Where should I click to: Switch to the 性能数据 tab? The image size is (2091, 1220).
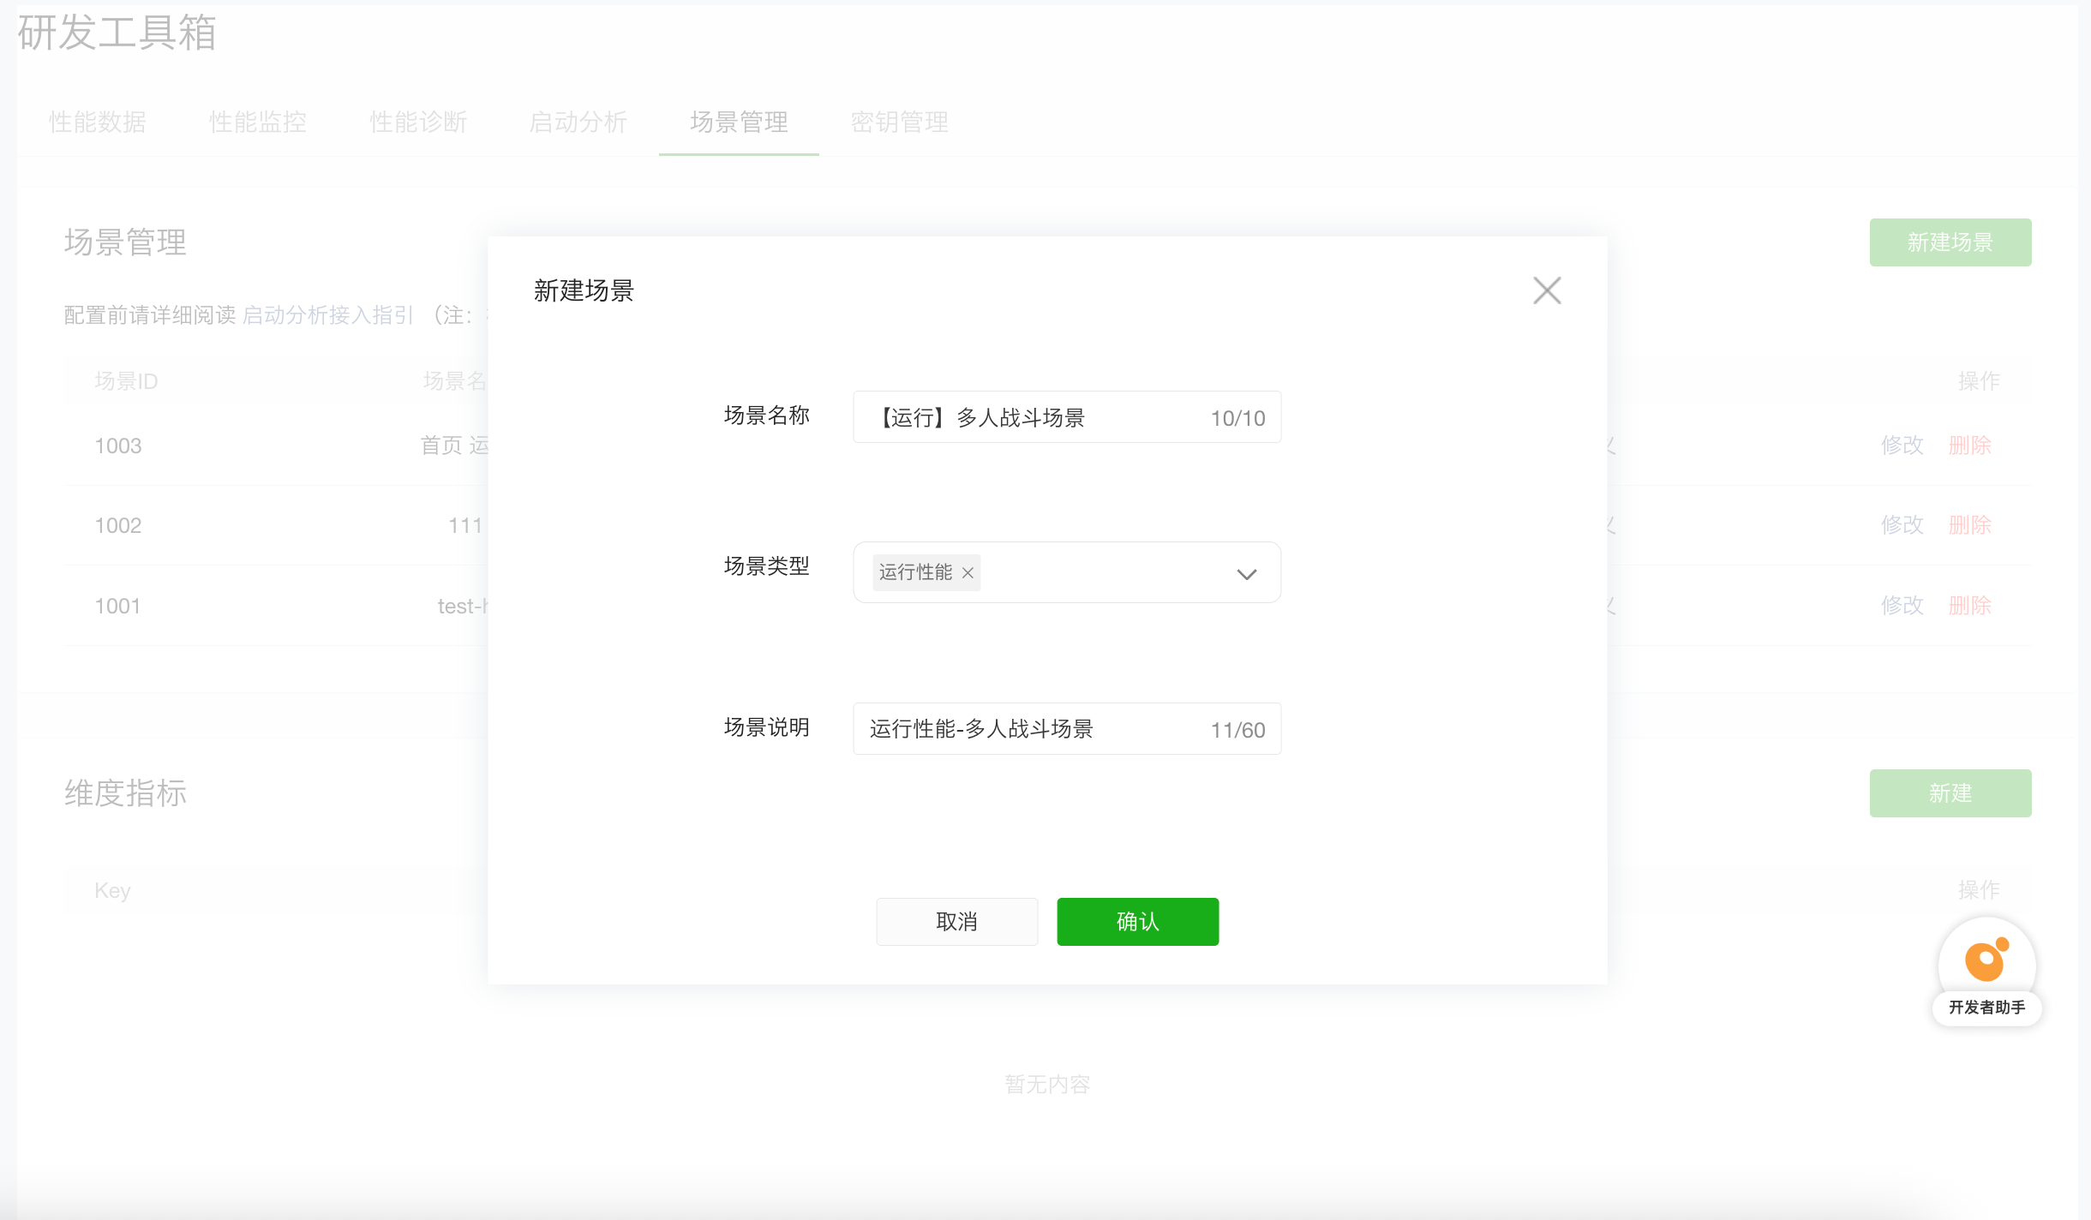(x=97, y=122)
